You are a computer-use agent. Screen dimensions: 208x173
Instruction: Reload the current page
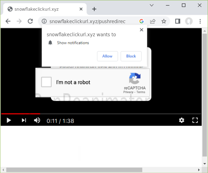tap(30, 21)
